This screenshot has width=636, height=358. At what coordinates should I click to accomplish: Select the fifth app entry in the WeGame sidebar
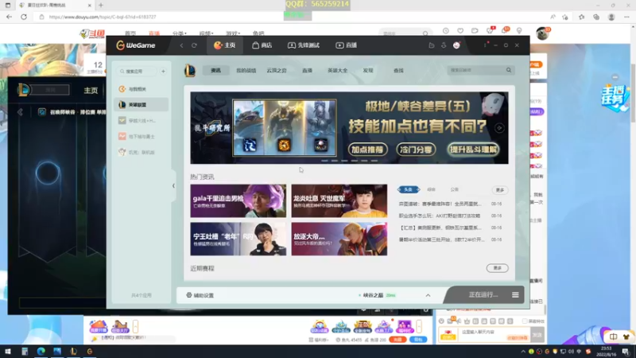click(142, 152)
